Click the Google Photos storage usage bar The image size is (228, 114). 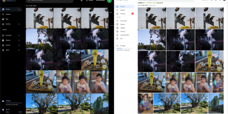(x=124, y=48)
